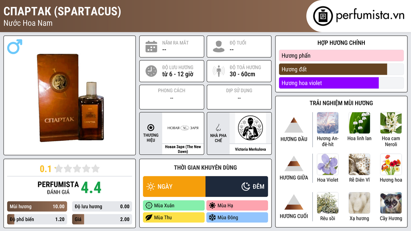Click the Victoria Merkulova perfumer portrait
411x231 pixels.
click(250, 128)
